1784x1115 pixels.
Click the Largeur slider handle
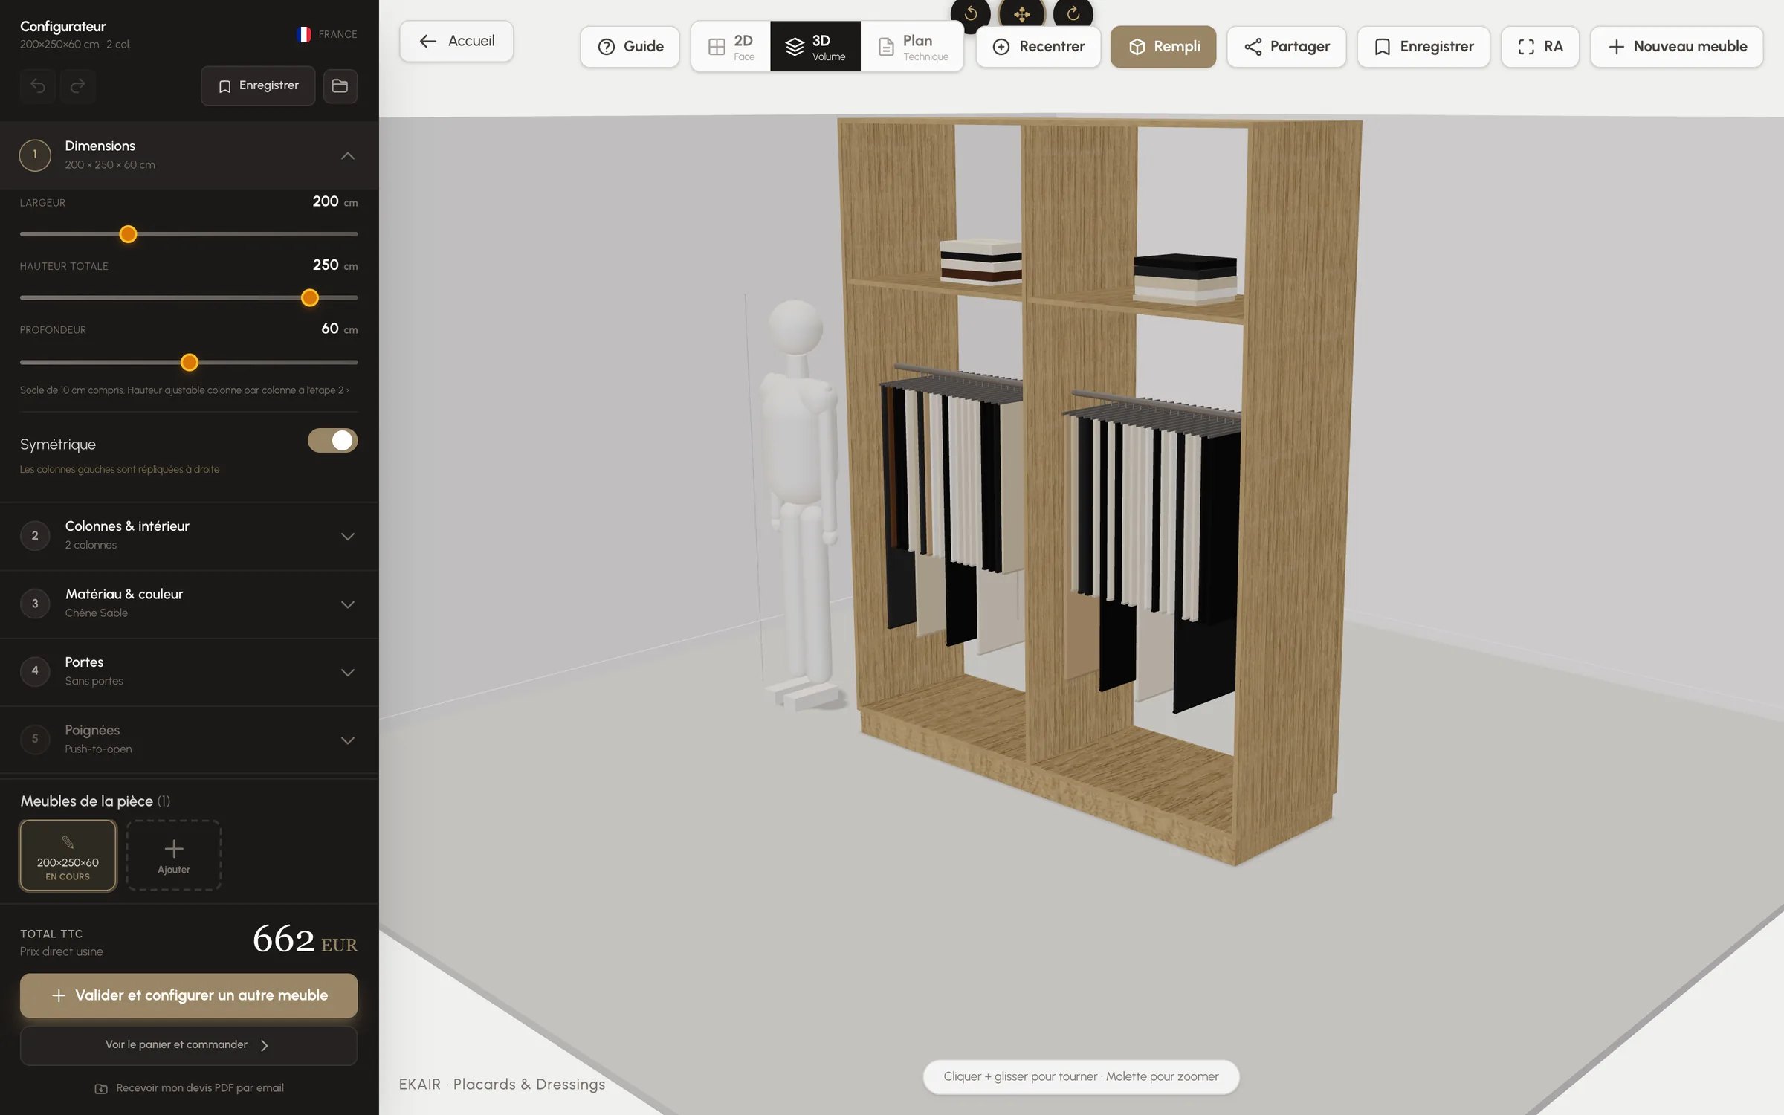128,235
